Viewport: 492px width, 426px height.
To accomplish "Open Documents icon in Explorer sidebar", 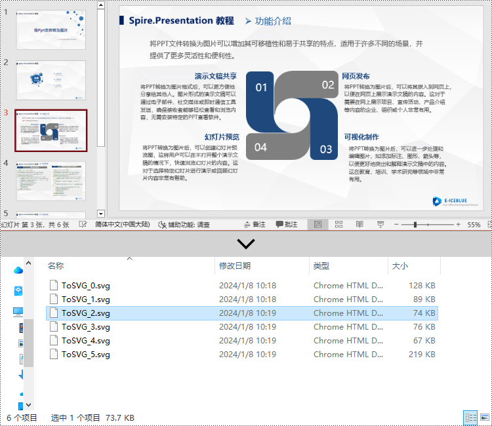I will pos(22,359).
